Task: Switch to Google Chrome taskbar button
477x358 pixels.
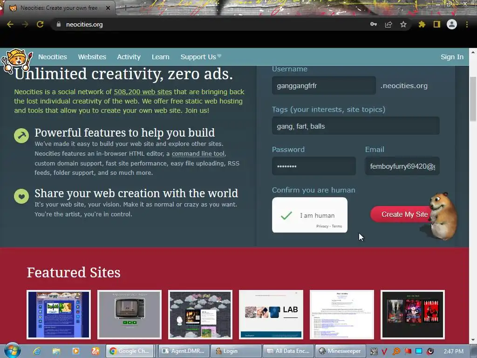Action: point(129,351)
